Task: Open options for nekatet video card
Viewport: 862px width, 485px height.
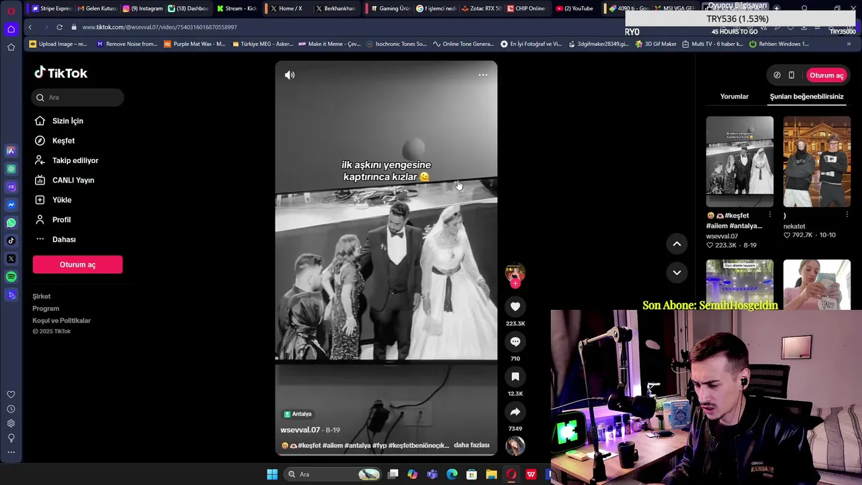Action: [x=847, y=216]
